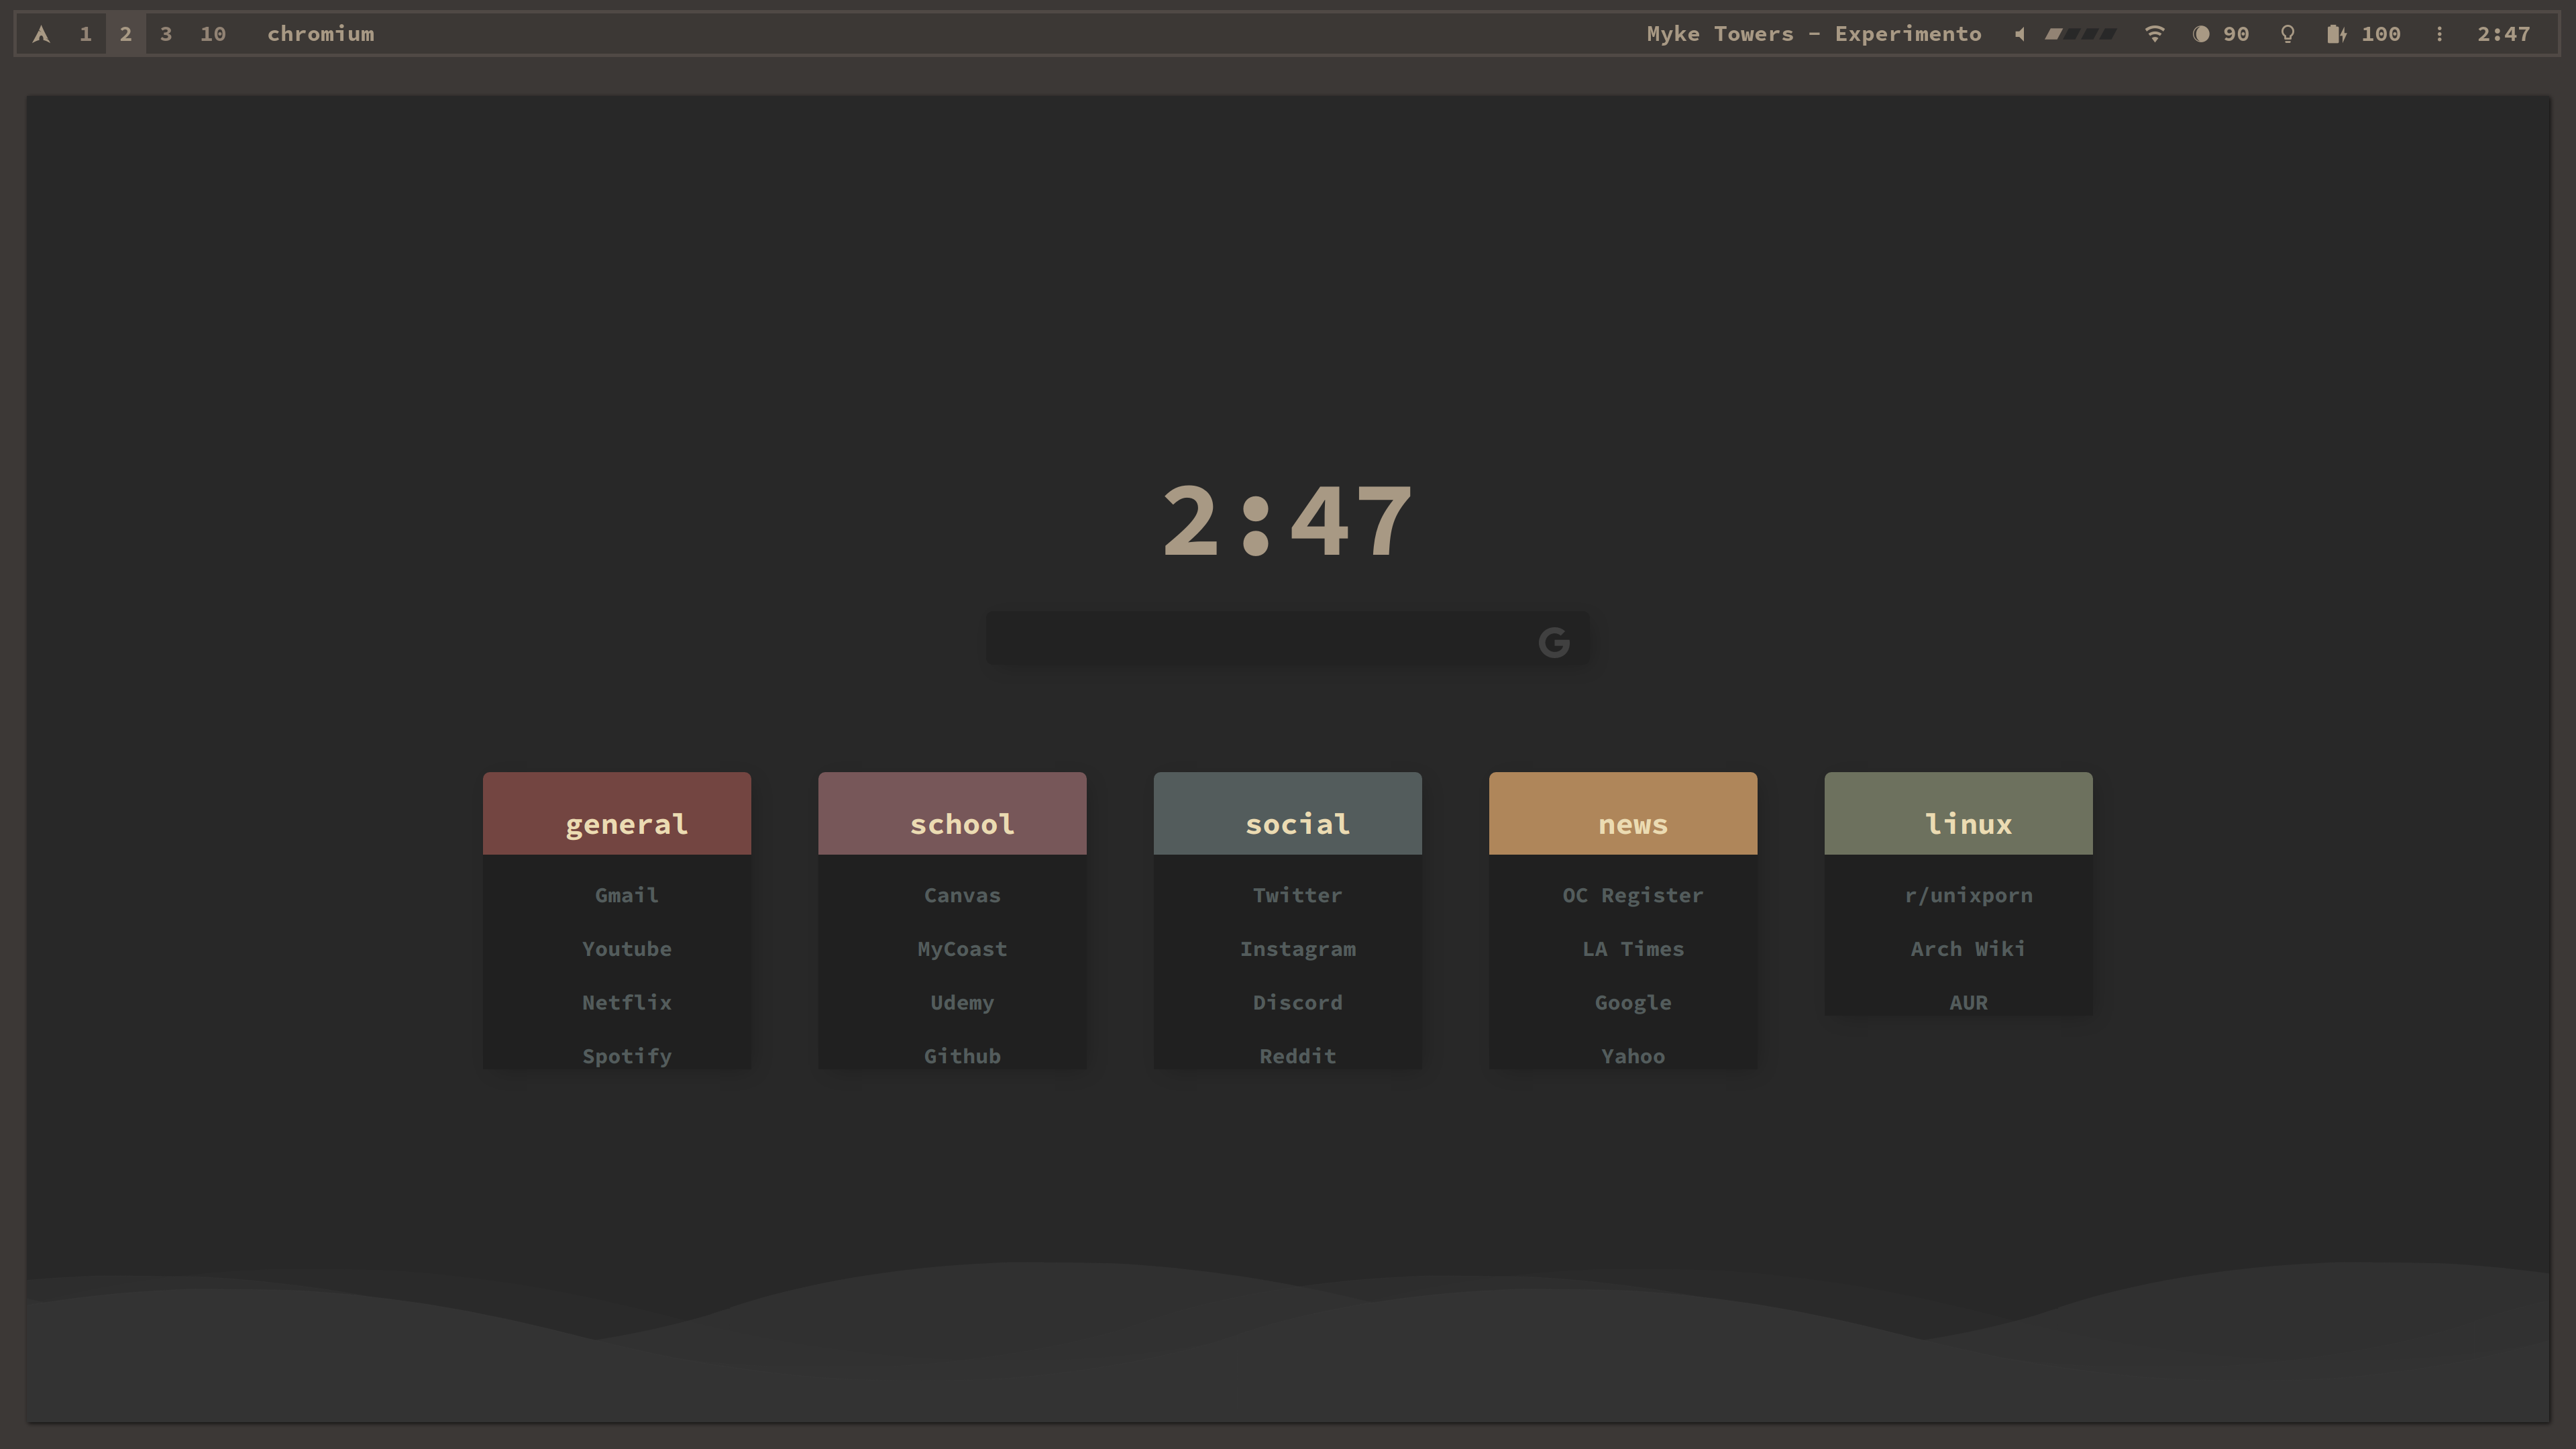Open the Github link

point(961,1055)
